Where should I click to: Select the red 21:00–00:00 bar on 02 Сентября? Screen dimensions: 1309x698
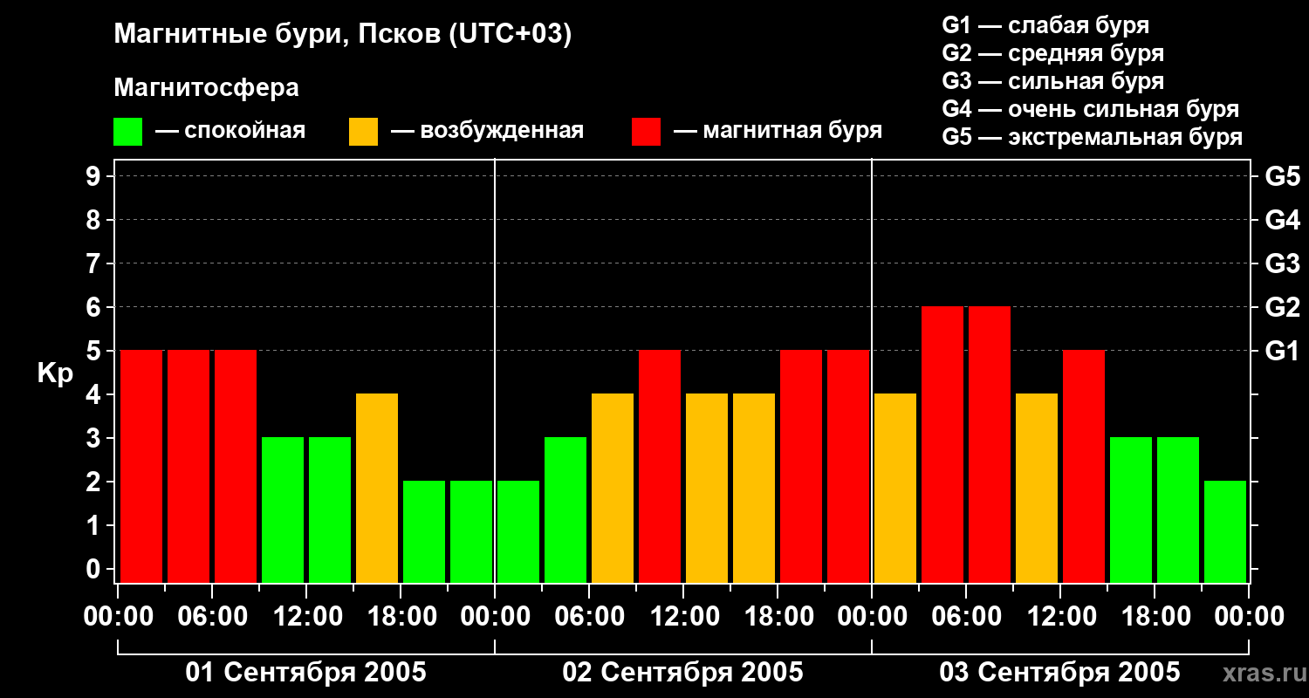[848, 466]
